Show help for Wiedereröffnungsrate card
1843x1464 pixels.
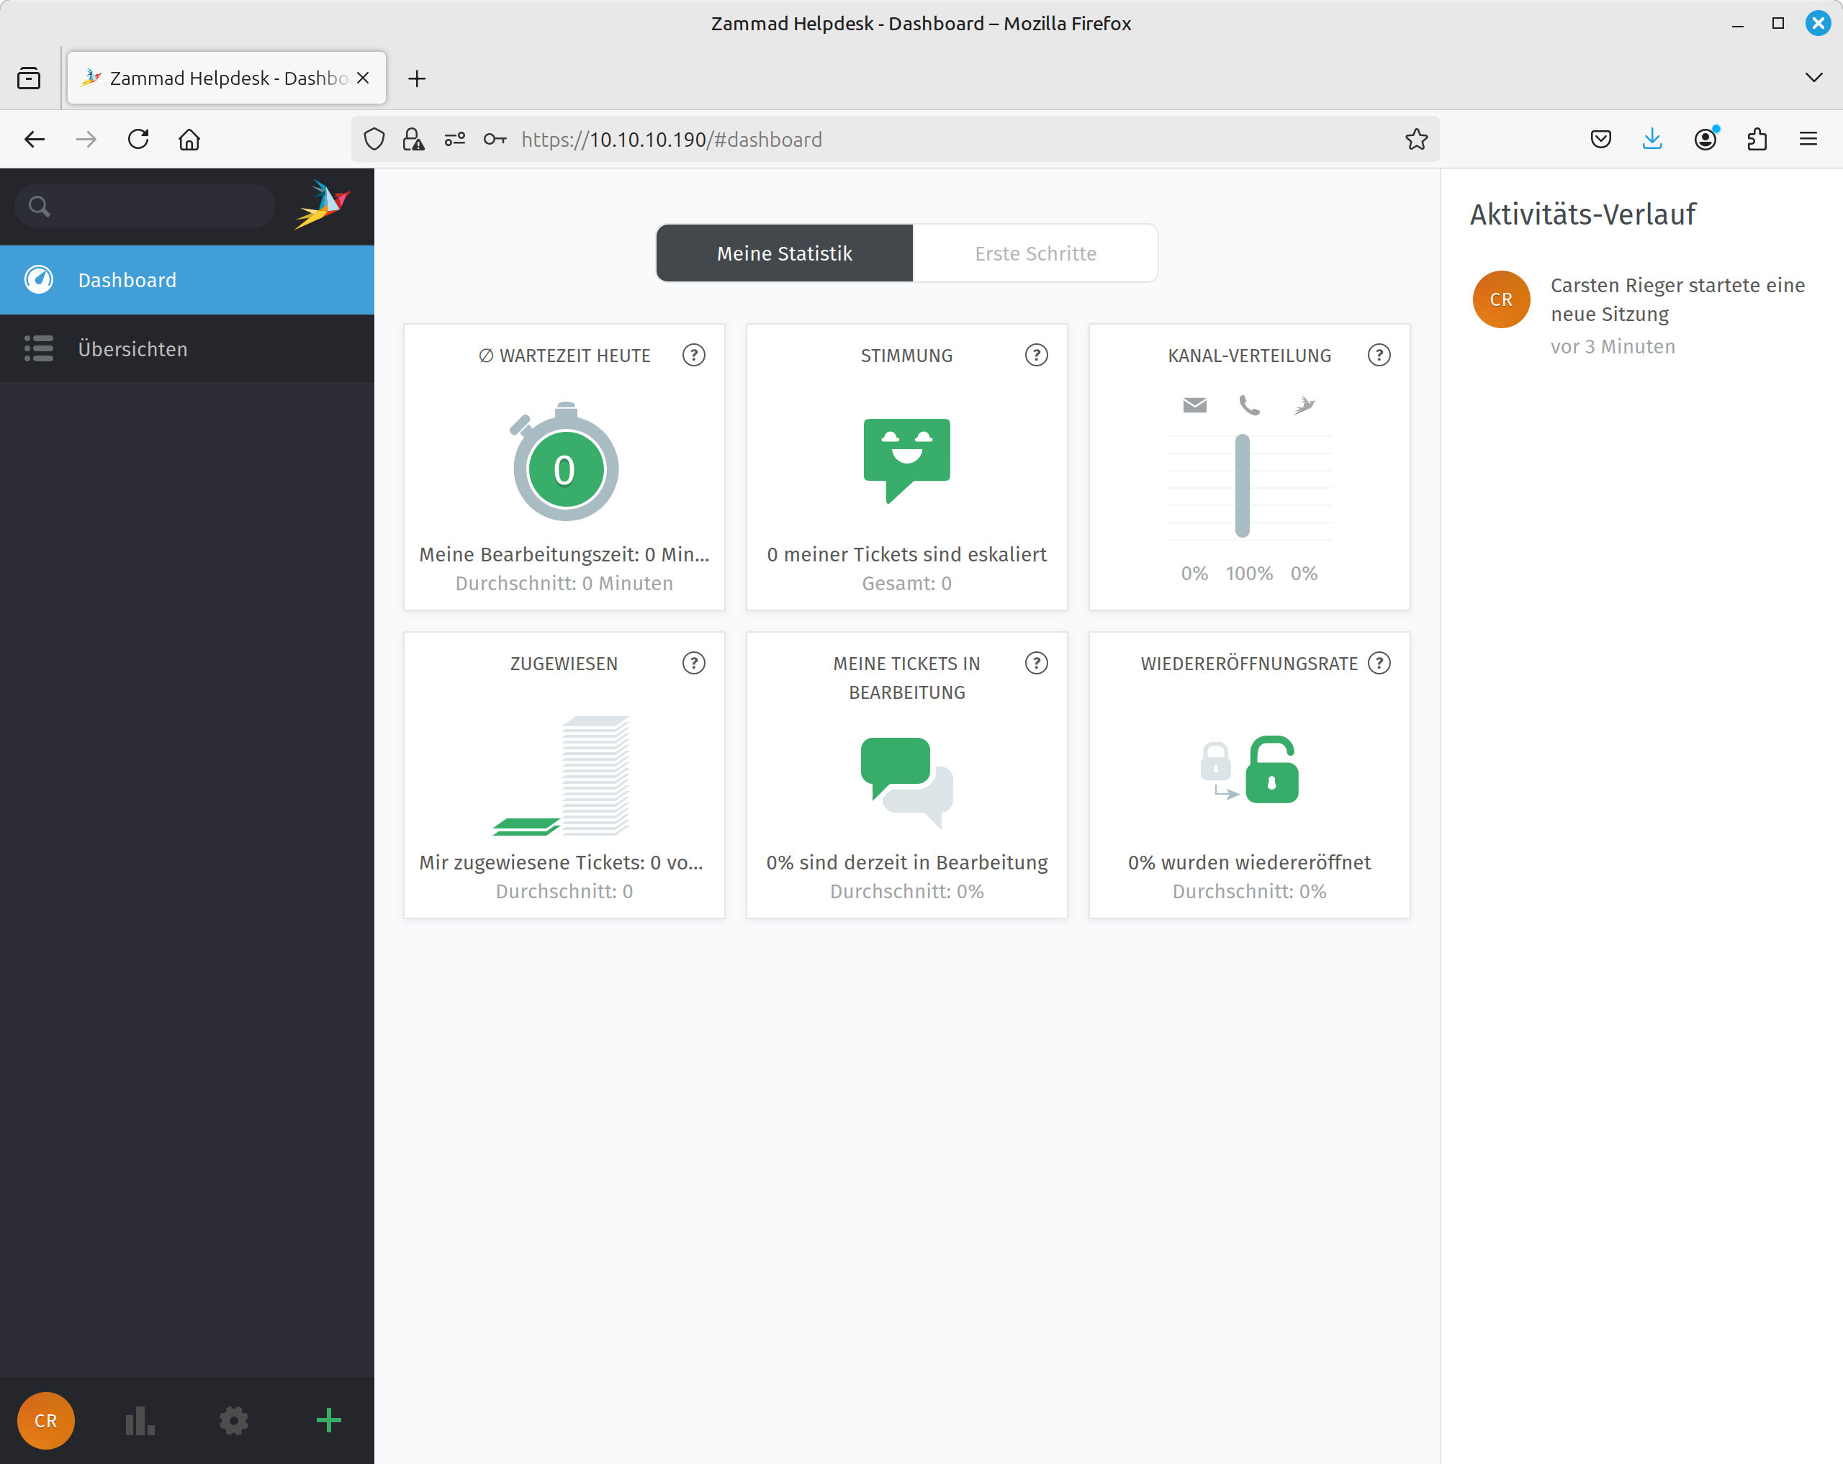(1379, 662)
